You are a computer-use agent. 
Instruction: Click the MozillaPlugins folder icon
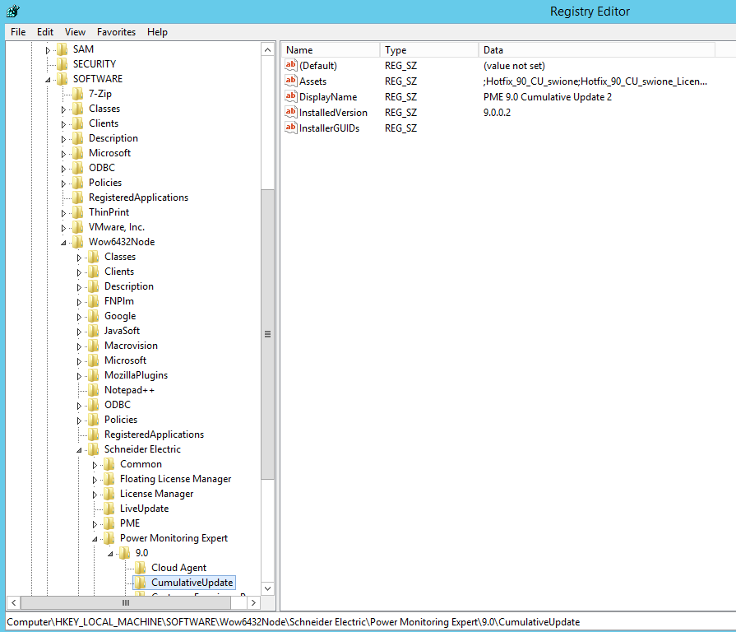point(94,375)
